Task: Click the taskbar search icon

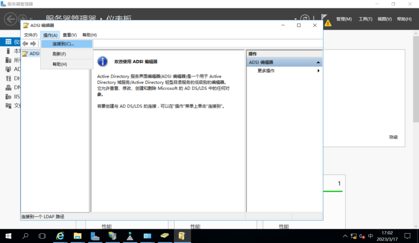Action: (x=25, y=236)
